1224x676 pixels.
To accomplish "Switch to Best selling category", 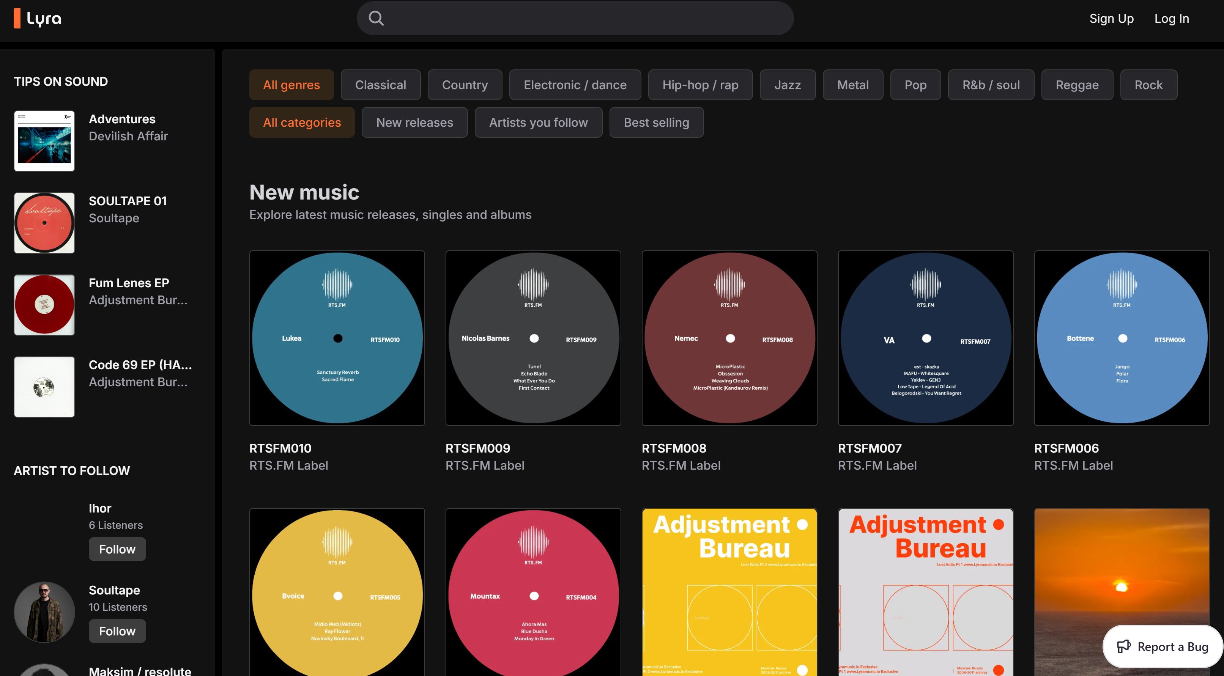I will point(656,123).
